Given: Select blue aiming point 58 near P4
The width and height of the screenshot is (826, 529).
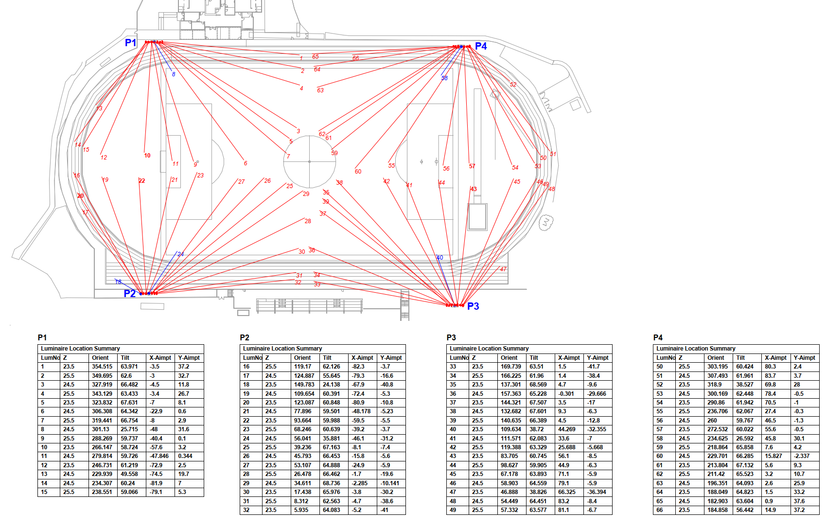Looking at the screenshot, I should [x=444, y=78].
